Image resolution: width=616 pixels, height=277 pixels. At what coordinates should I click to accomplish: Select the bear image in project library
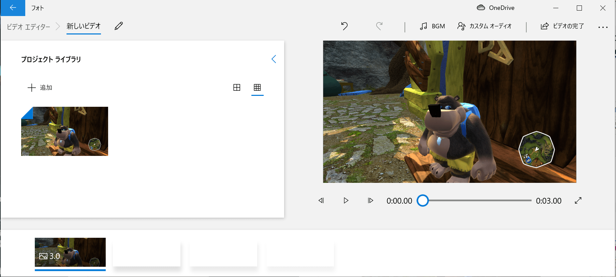pos(64,131)
